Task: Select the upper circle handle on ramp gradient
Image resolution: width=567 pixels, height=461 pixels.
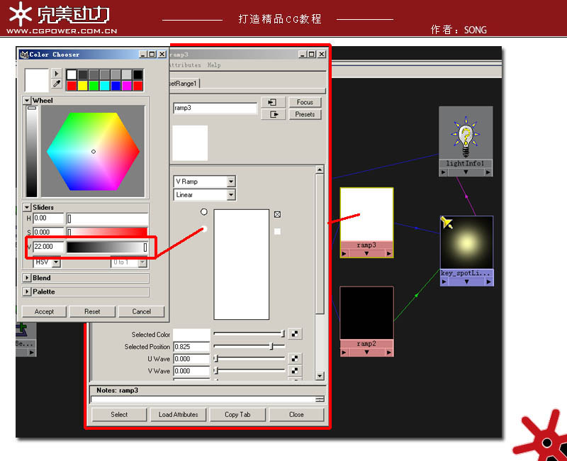Action: 204,211
